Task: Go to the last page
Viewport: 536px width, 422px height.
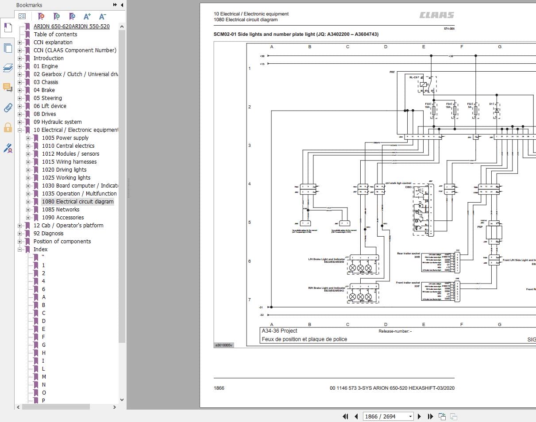Action: 430,416
